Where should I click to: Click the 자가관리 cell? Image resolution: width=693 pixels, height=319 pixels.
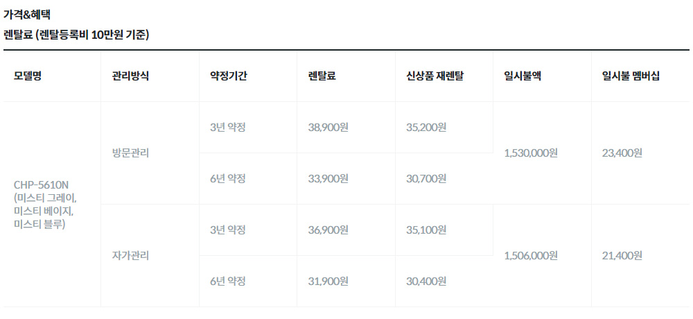(x=130, y=256)
